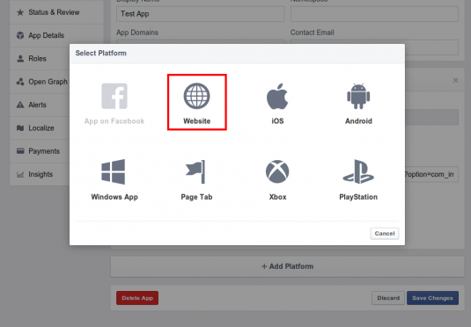Open App Details sidebar section
Image resolution: width=471 pixels, height=327 pixels.
point(56,35)
